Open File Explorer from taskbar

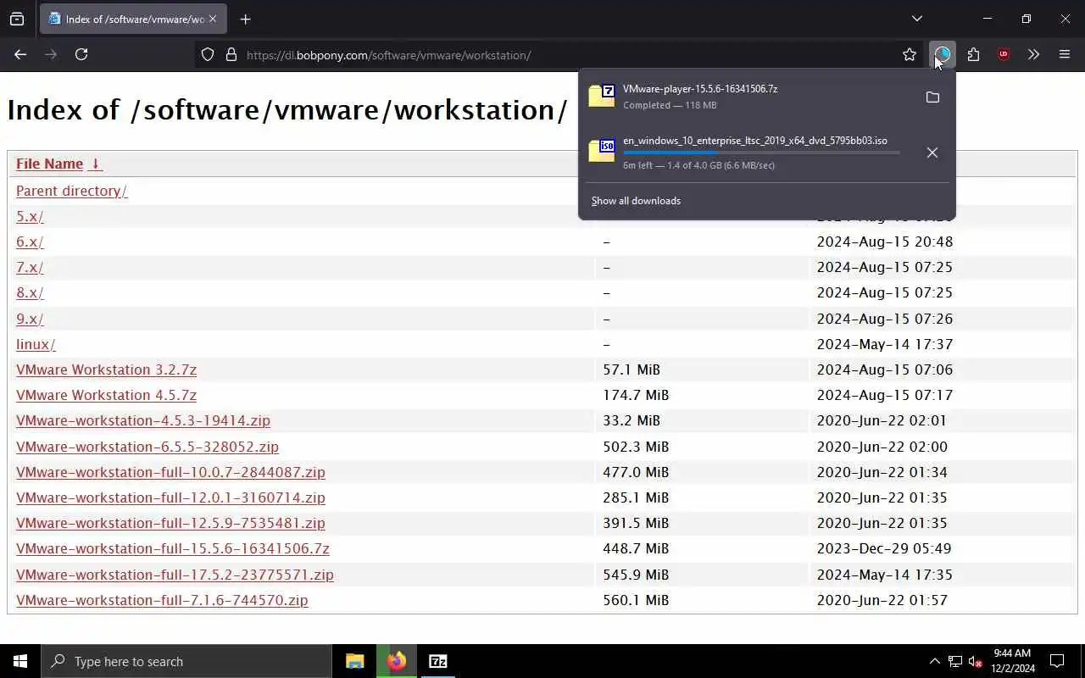tap(354, 661)
